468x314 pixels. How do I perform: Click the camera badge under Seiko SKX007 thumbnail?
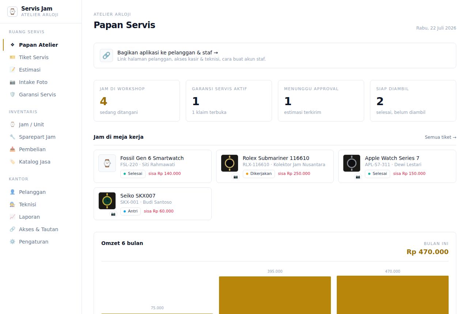pyautogui.click(x=113, y=214)
